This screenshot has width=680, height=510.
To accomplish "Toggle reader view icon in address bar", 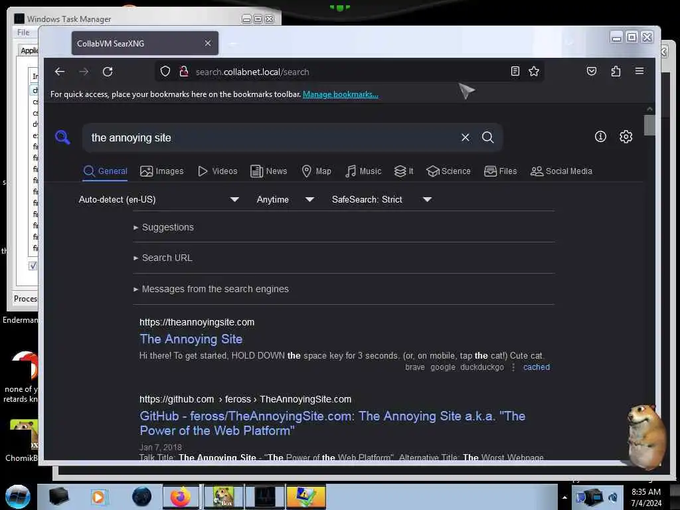I will pyautogui.click(x=515, y=71).
